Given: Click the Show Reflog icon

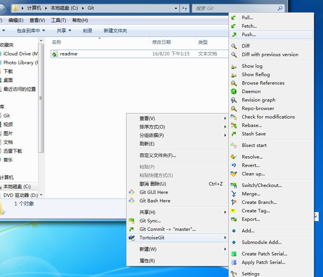Looking at the screenshot, I should click(234, 75).
